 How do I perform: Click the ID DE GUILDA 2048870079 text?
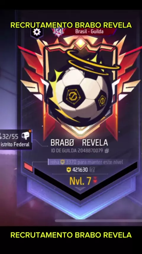77,151
